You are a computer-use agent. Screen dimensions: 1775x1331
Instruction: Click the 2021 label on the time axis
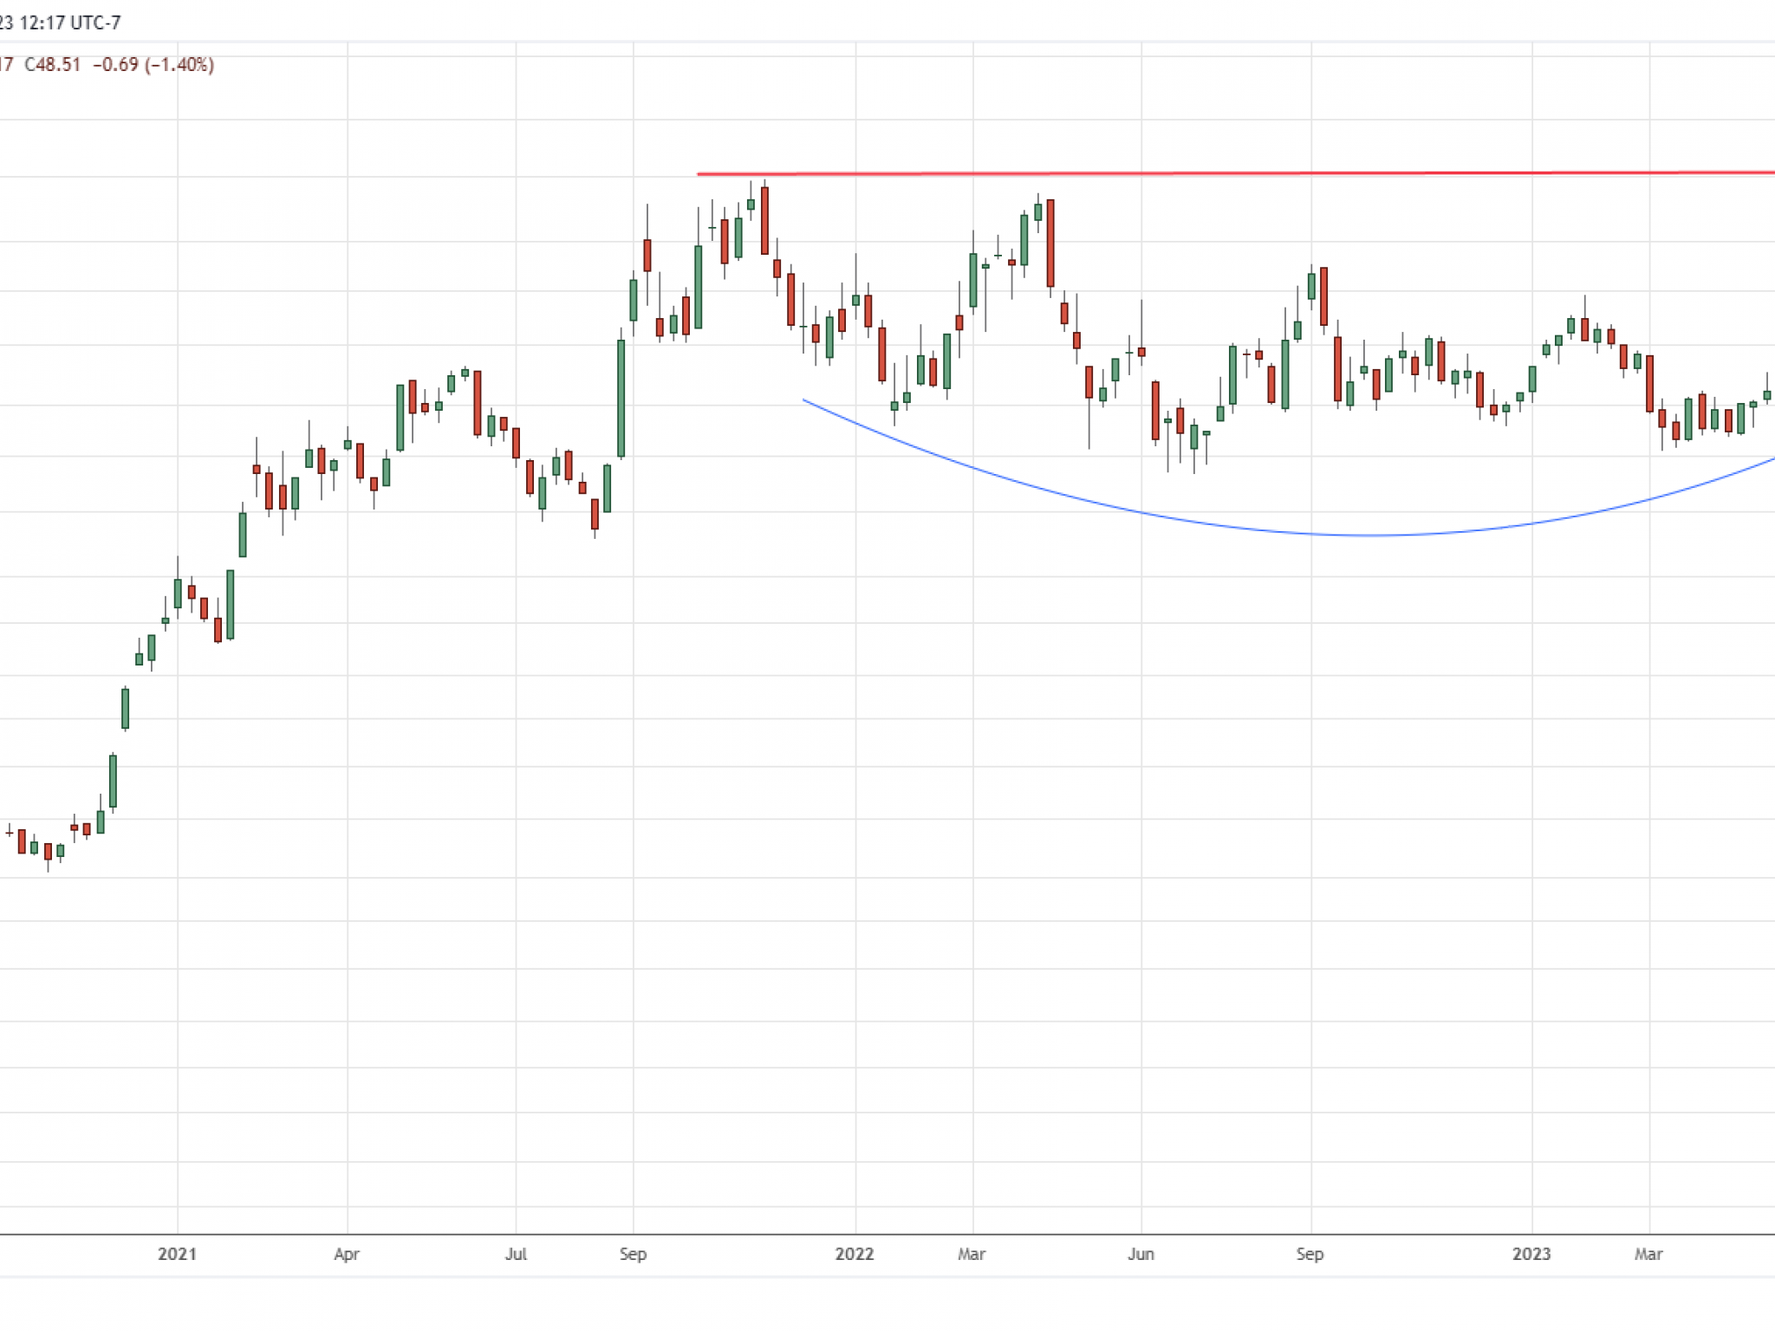tap(177, 1254)
